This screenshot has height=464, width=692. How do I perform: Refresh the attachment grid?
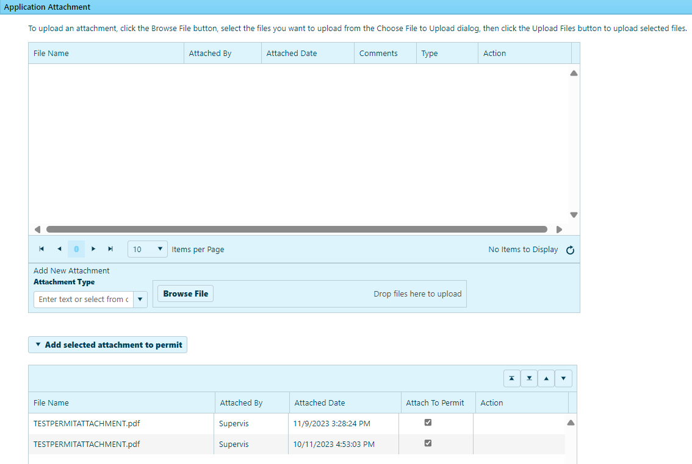pyautogui.click(x=571, y=250)
